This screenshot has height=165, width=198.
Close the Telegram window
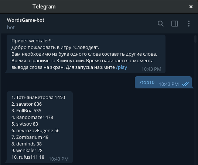click(191, 7)
